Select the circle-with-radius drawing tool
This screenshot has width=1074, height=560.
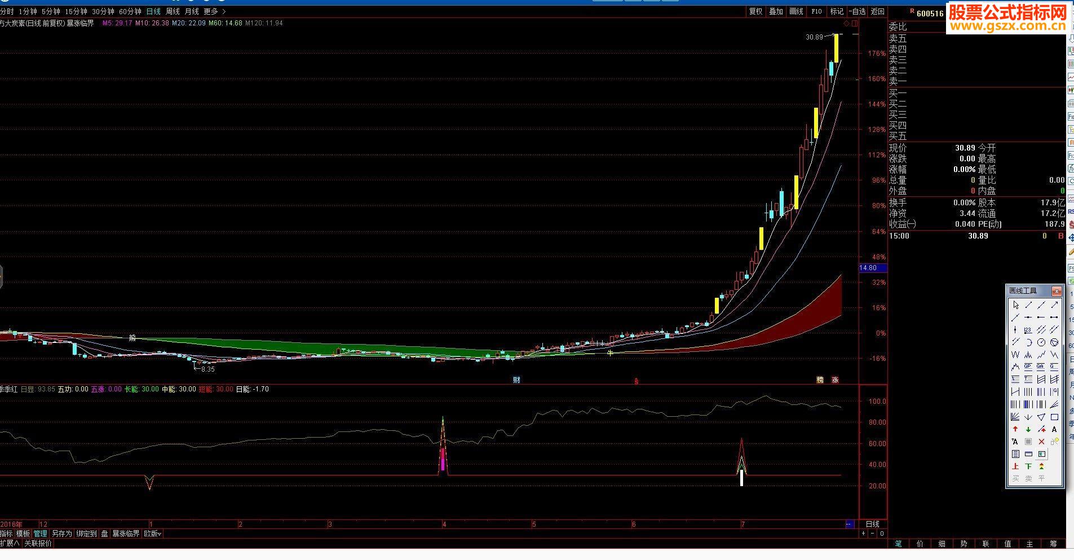tap(1041, 342)
